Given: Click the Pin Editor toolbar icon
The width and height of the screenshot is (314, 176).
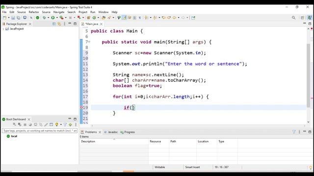Looking at the screenshot, I should coord(193,18).
